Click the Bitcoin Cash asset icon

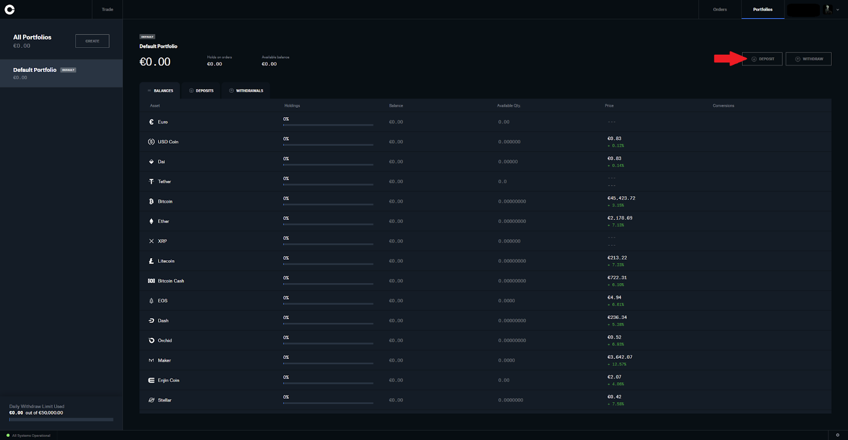(152, 281)
